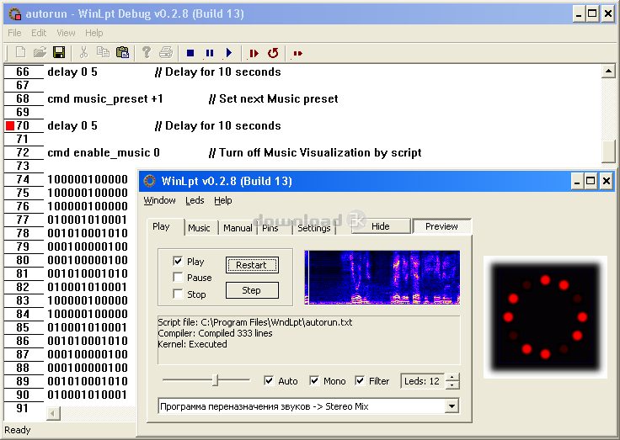Click the Paste clipboard toolbar icon
Image resolution: width=620 pixels, height=440 pixels.
[123, 52]
